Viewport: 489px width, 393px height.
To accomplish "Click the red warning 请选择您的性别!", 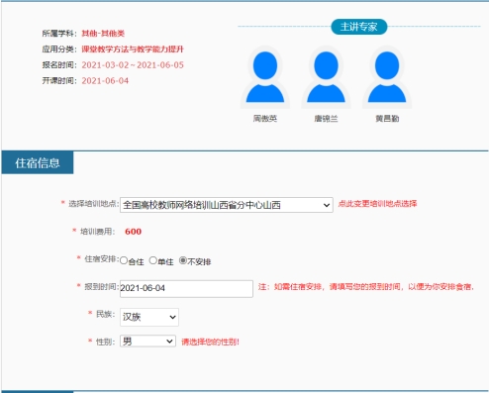I will point(210,342).
